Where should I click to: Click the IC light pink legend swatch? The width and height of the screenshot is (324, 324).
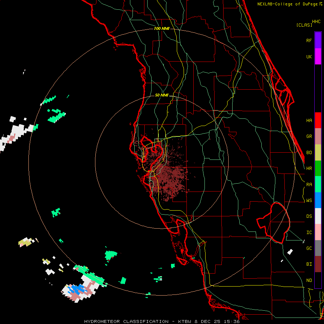pyautogui.click(x=318, y=232)
